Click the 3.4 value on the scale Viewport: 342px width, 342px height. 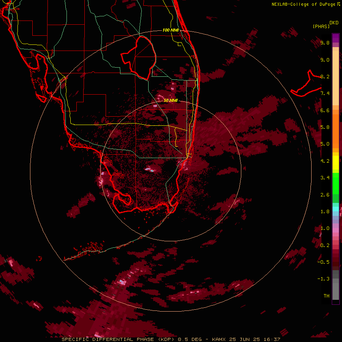325,178
